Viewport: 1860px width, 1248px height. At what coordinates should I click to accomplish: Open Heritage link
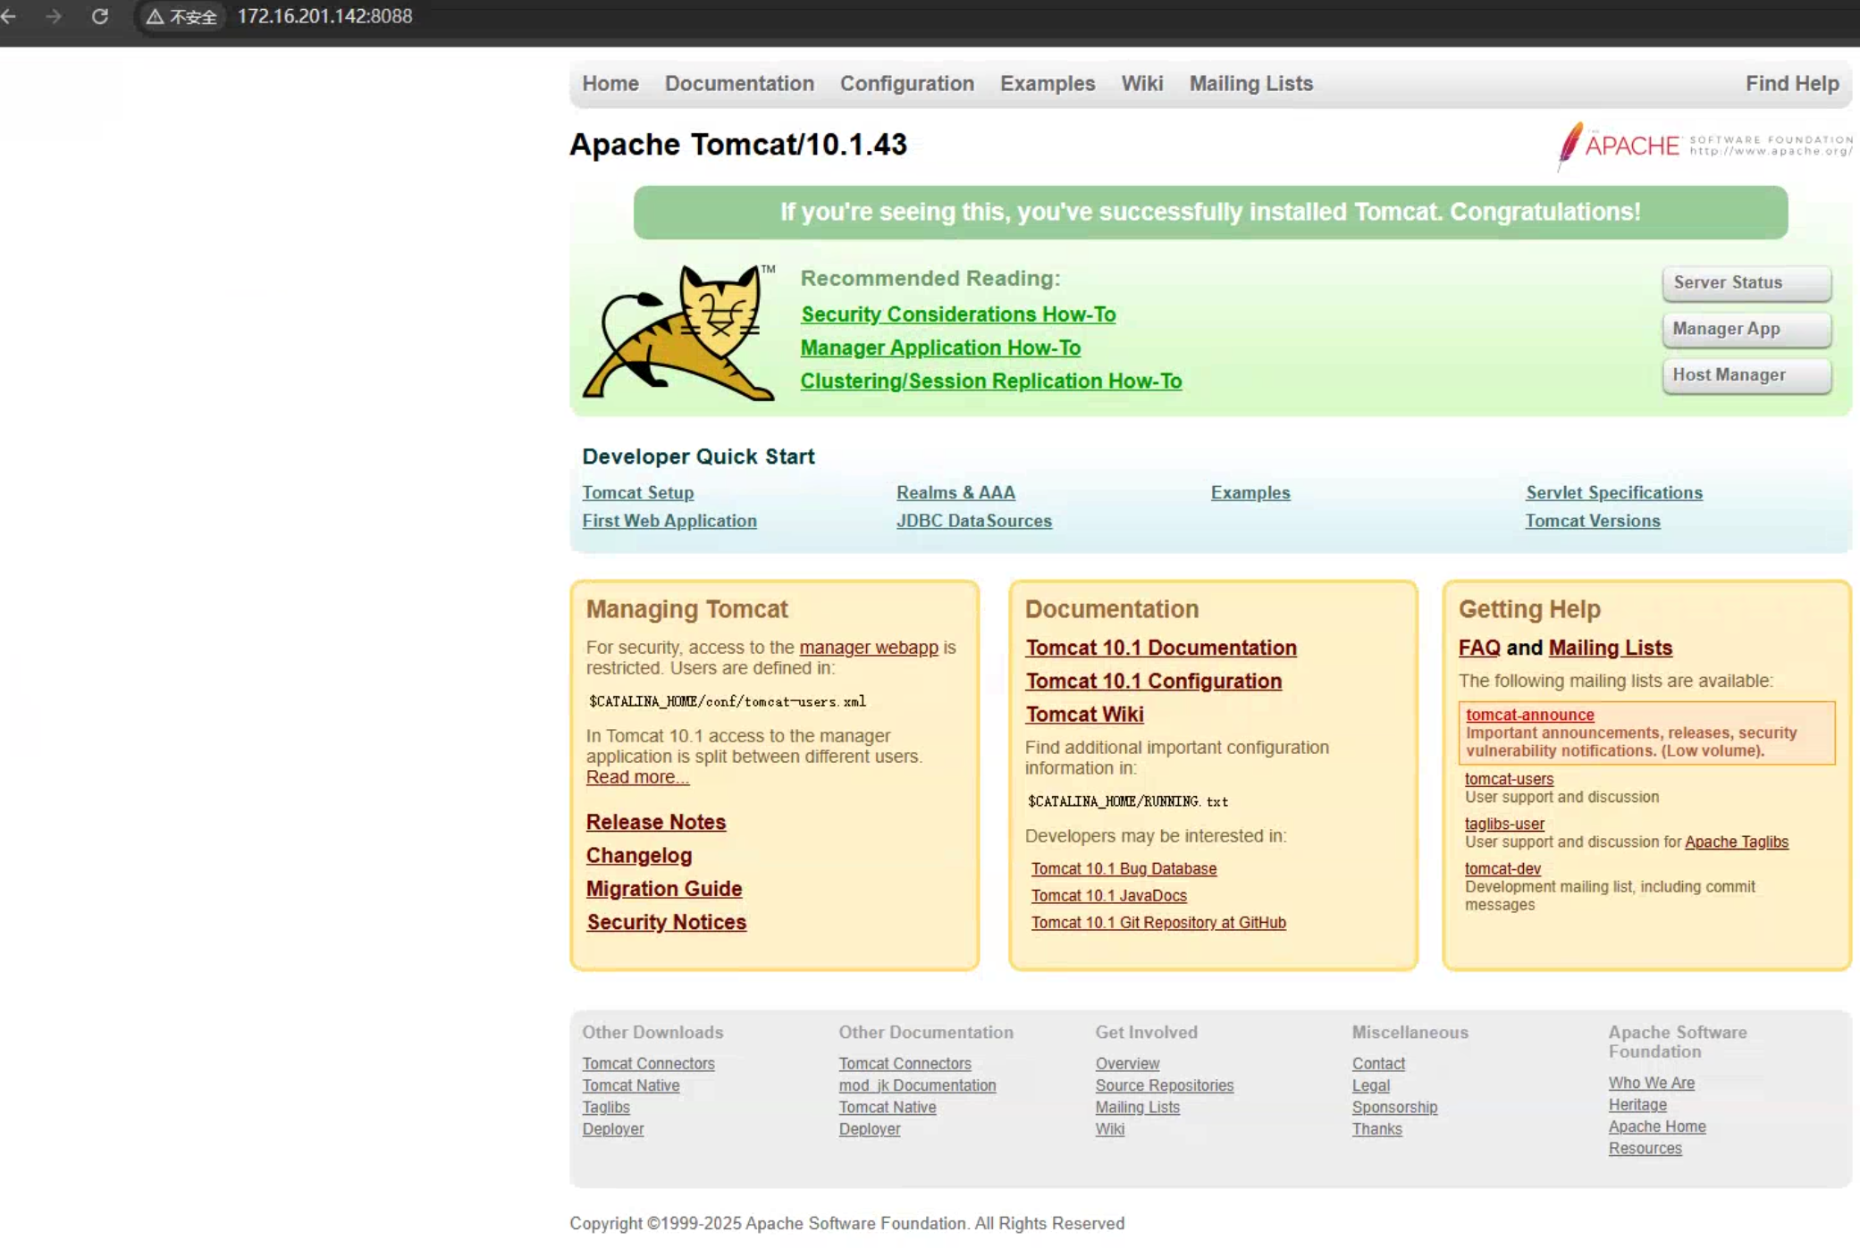tap(1637, 1105)
